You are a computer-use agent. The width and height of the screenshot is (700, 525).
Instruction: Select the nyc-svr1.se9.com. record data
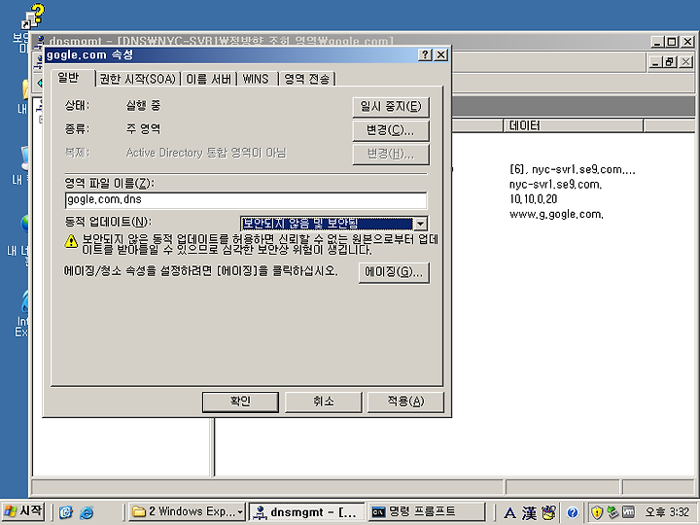point(555,185)
